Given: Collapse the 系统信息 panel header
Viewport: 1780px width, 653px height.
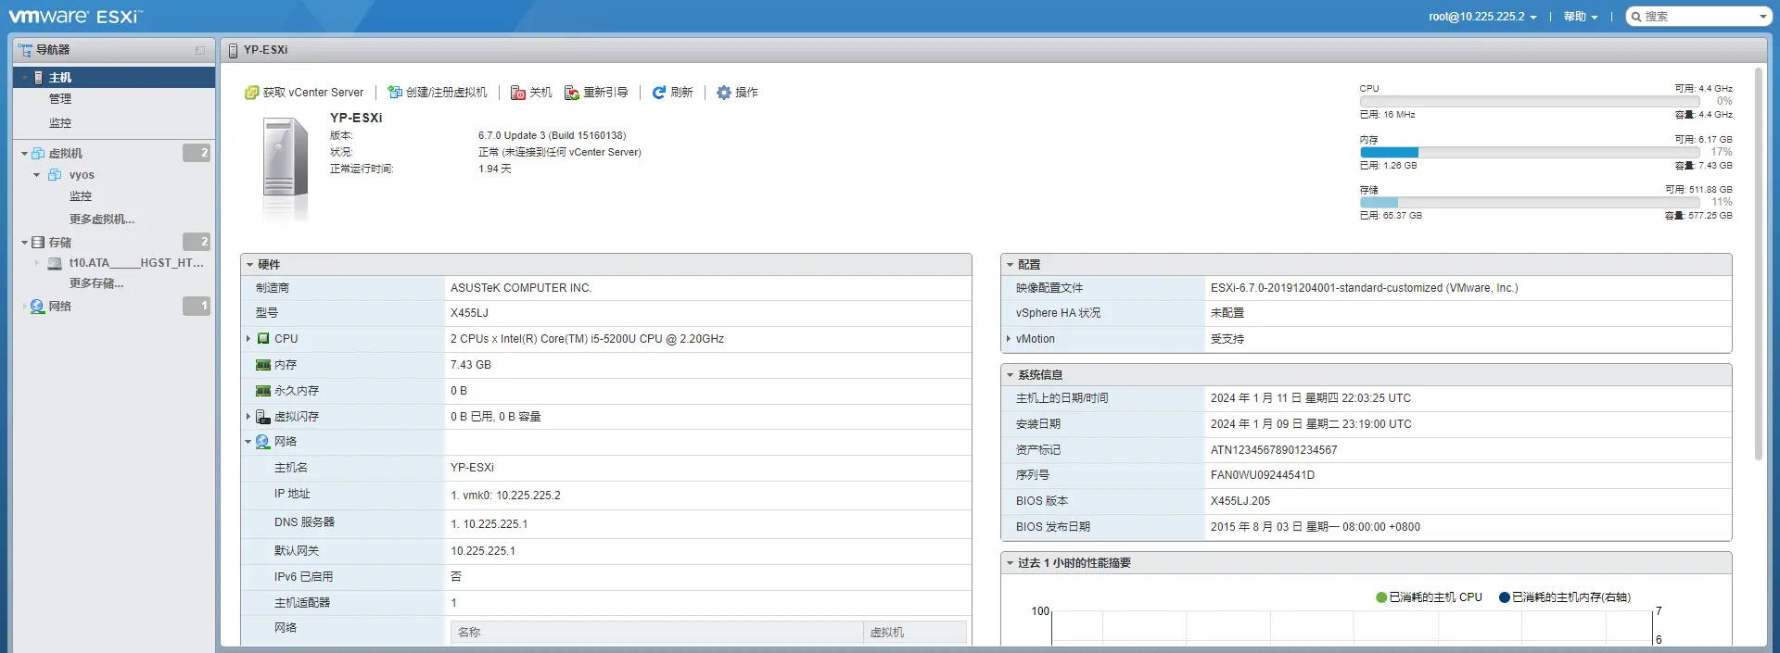Looking at the screenshot, I should pos(1010,375).
